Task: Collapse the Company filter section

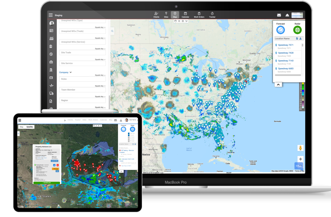Action: click(66, 72)
